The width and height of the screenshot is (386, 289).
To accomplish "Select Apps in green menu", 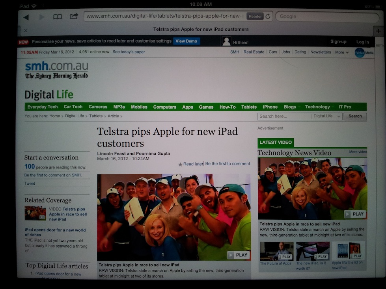I will click(188, 107).
